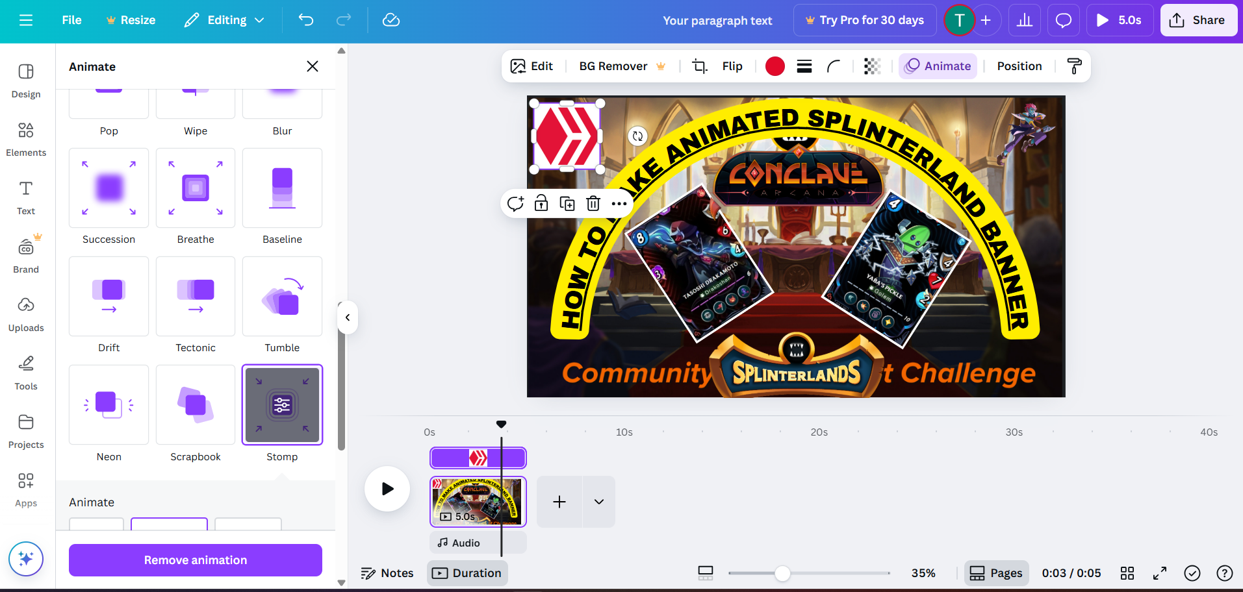Open the hamburger main menu
Screen dimensions: 1243x592
pyautogui.click(x=26, y=20)
